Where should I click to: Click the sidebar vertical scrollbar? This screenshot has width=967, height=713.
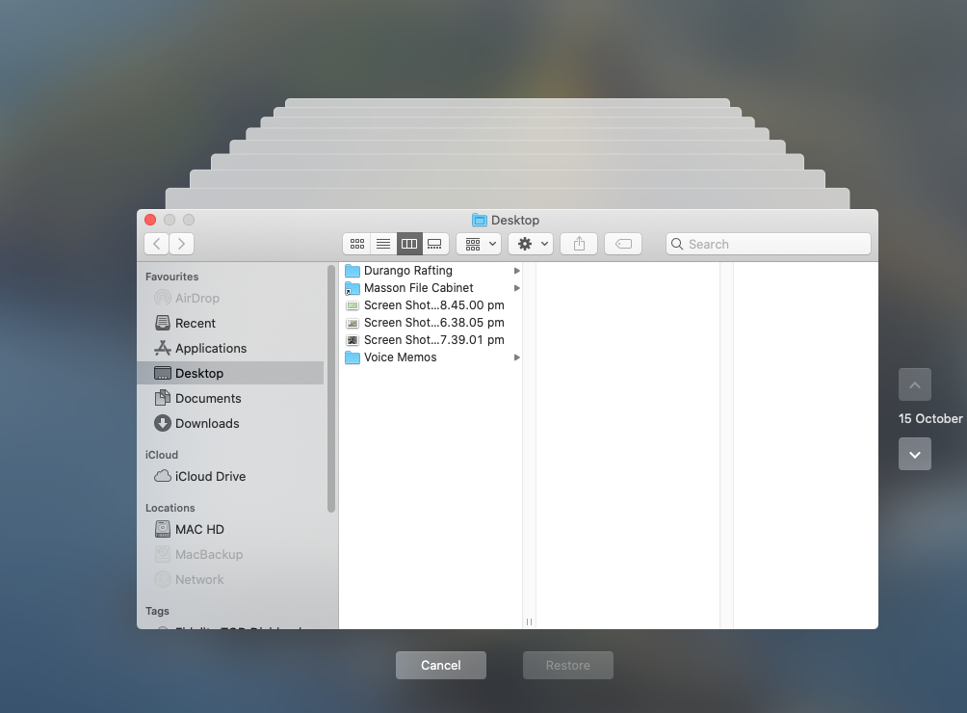click(331, 388)
